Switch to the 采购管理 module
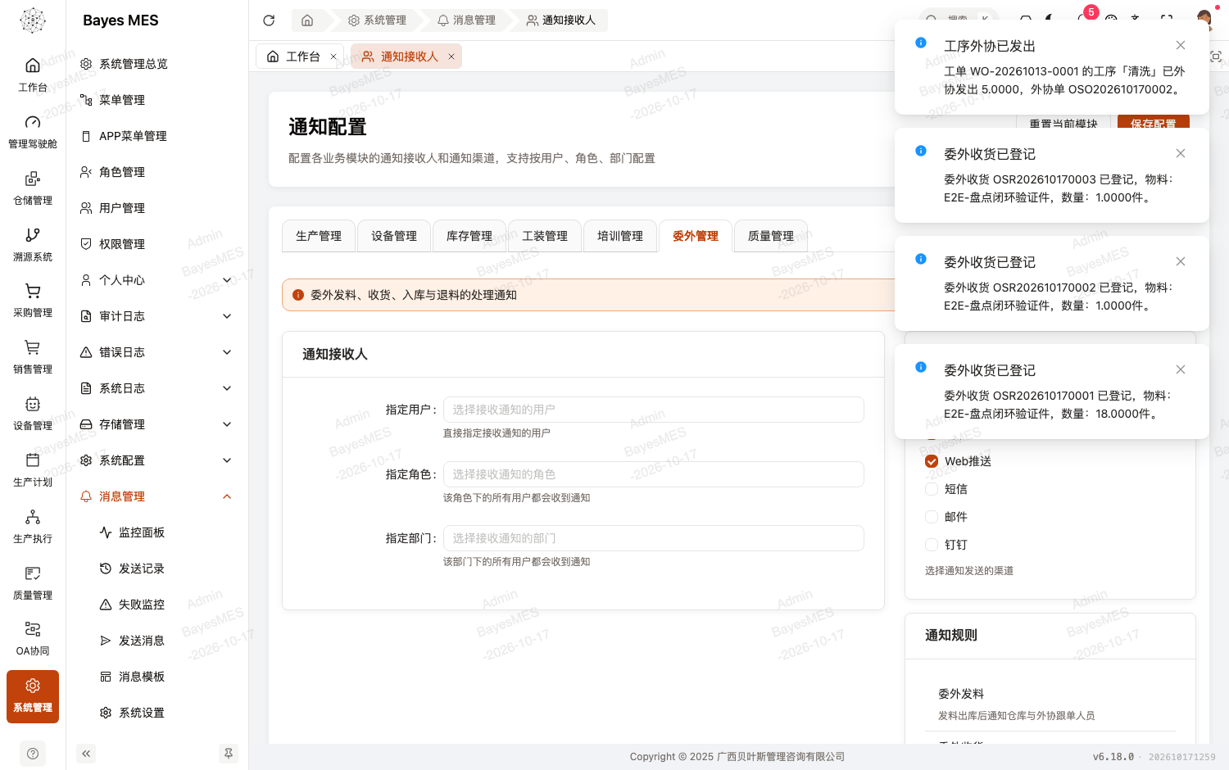The image size is (1229, 770). click(x=33, y=301)
